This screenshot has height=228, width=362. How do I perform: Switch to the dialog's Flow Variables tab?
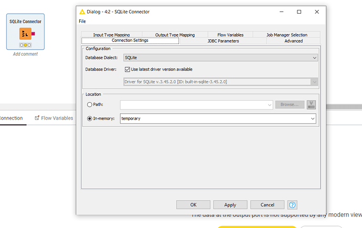point(230,35)
